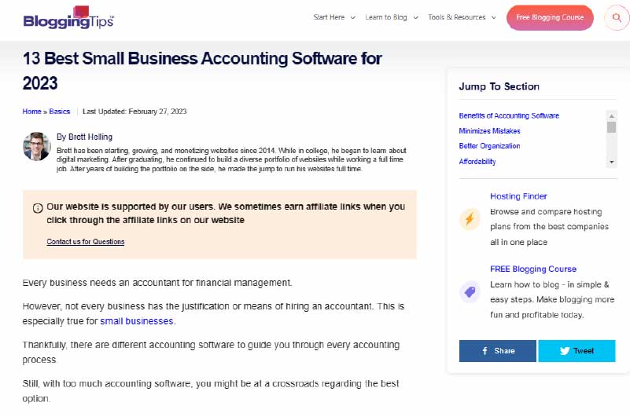The height and width of the screenshot is (417, 630).
Task: Click the section list scroll down arrow
Action: coord(612,162)
